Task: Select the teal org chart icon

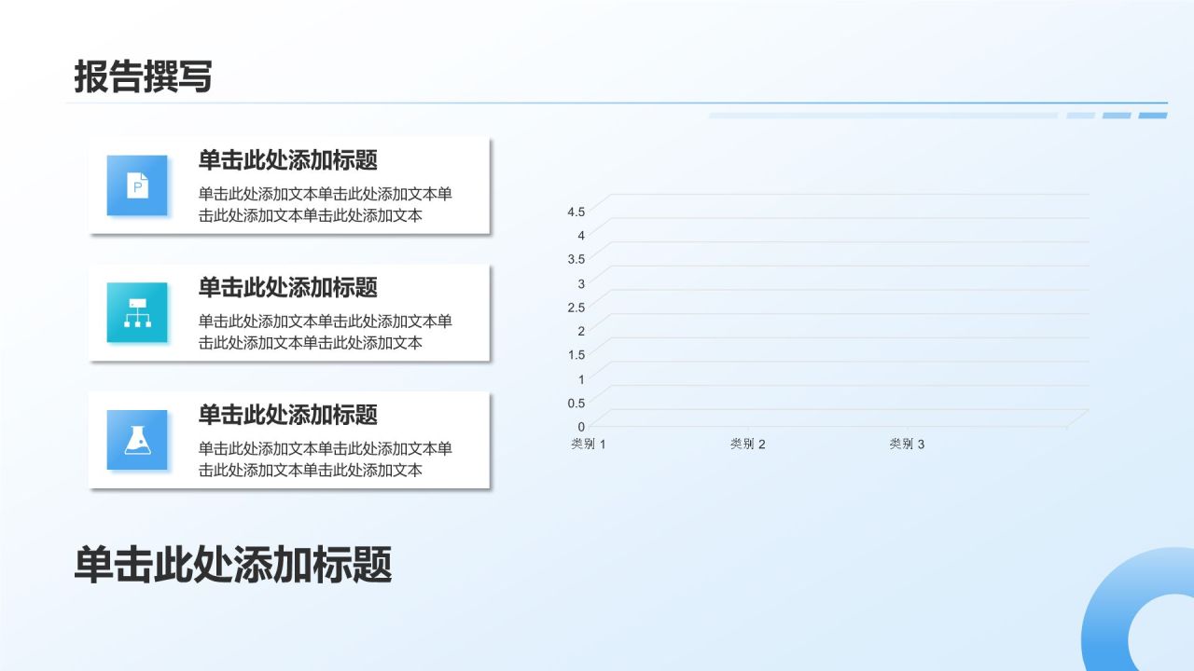Action: 137,313
